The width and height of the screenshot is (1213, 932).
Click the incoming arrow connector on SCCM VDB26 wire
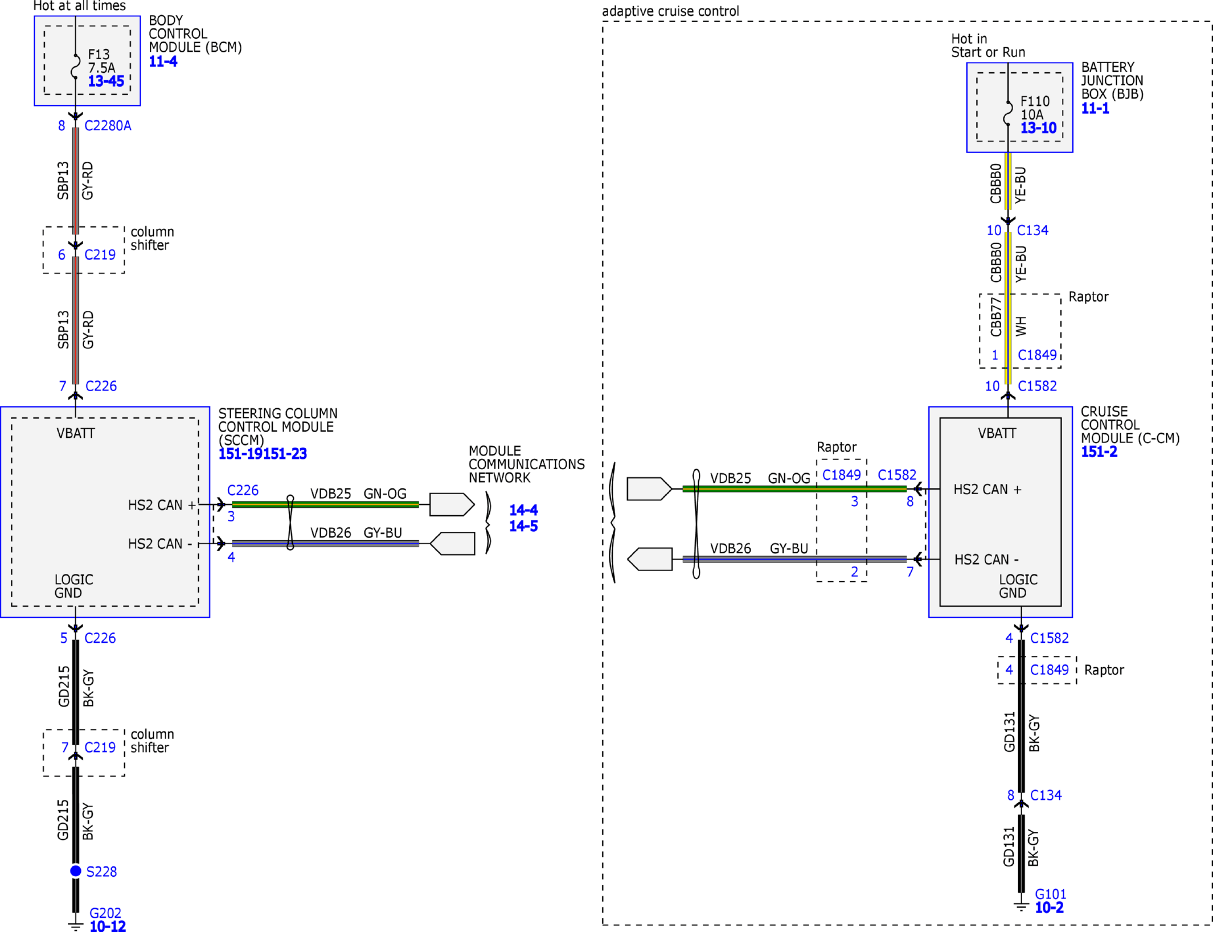(x=452, y=544)
